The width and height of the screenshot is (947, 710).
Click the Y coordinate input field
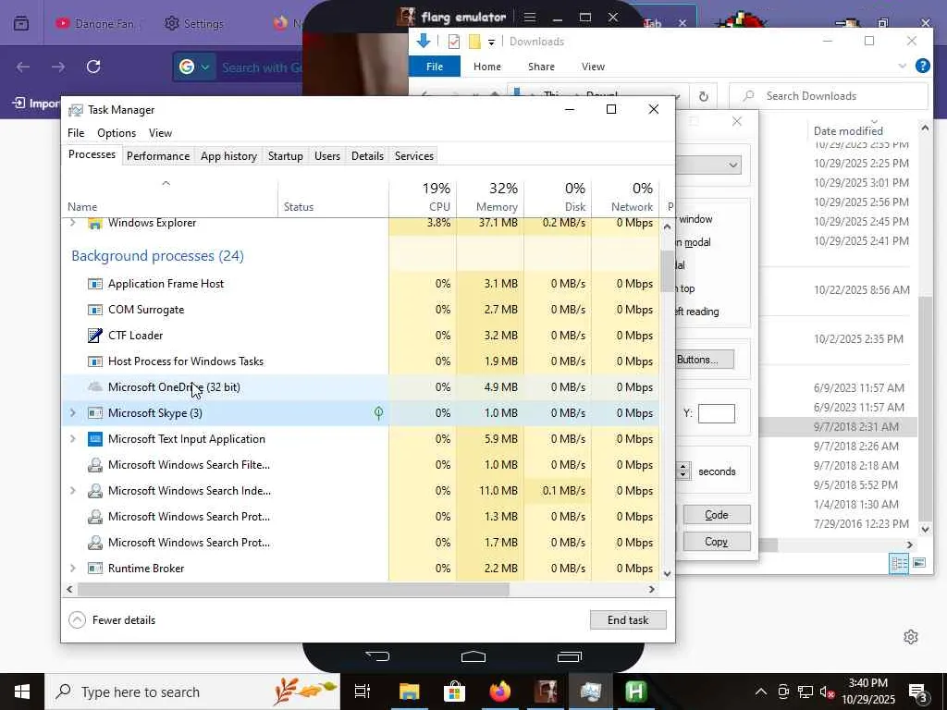[717, 413]
